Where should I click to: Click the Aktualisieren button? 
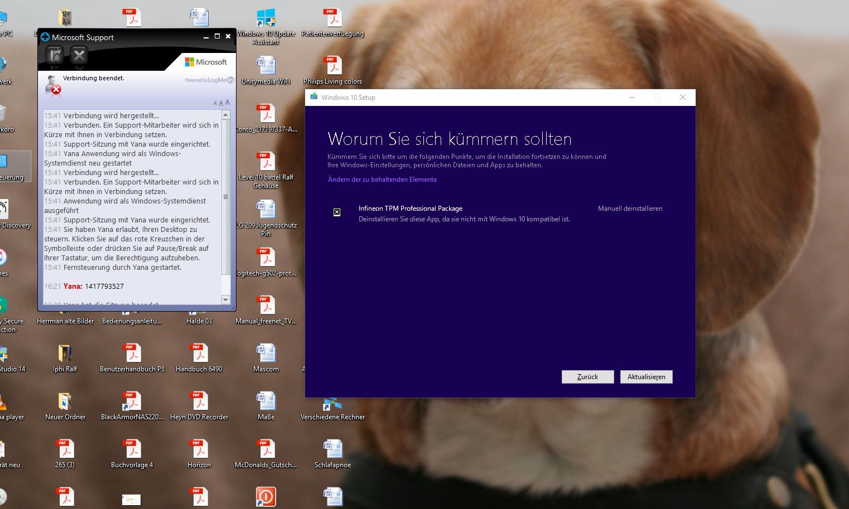(646, 377)
